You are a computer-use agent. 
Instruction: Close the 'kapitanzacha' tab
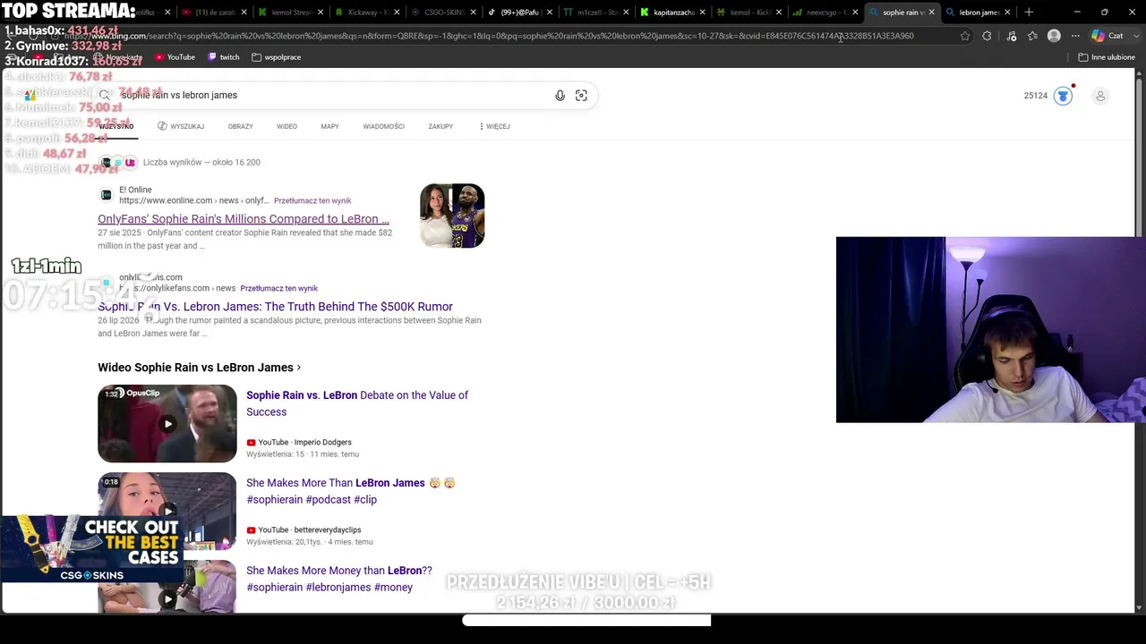point(704,13)
